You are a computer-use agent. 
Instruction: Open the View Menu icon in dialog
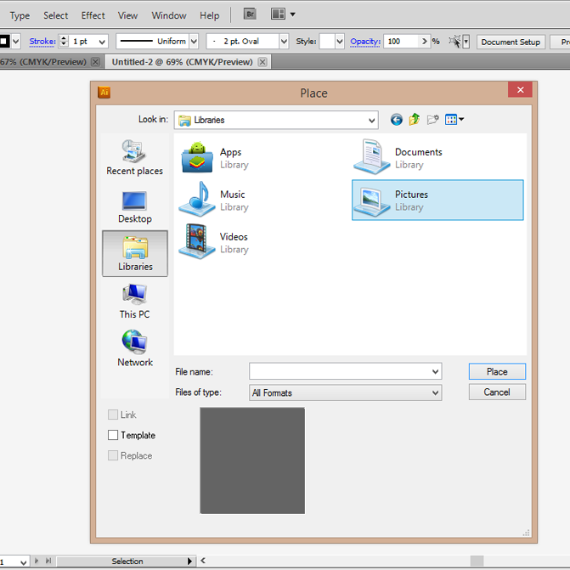tap(454, 119)
